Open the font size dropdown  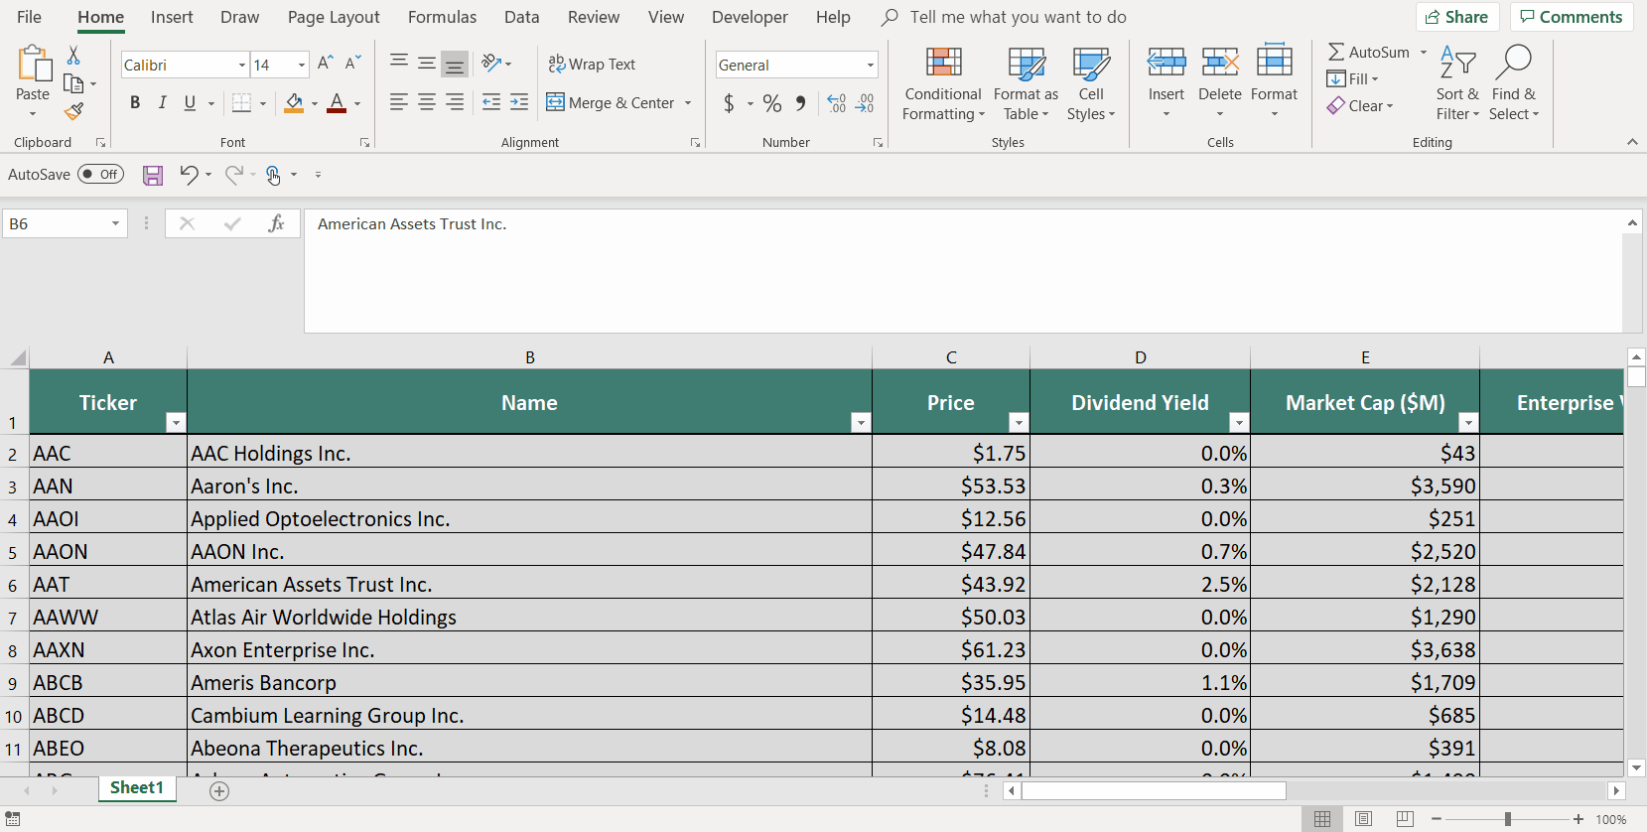pyautogui.click(x=302, y=66)
